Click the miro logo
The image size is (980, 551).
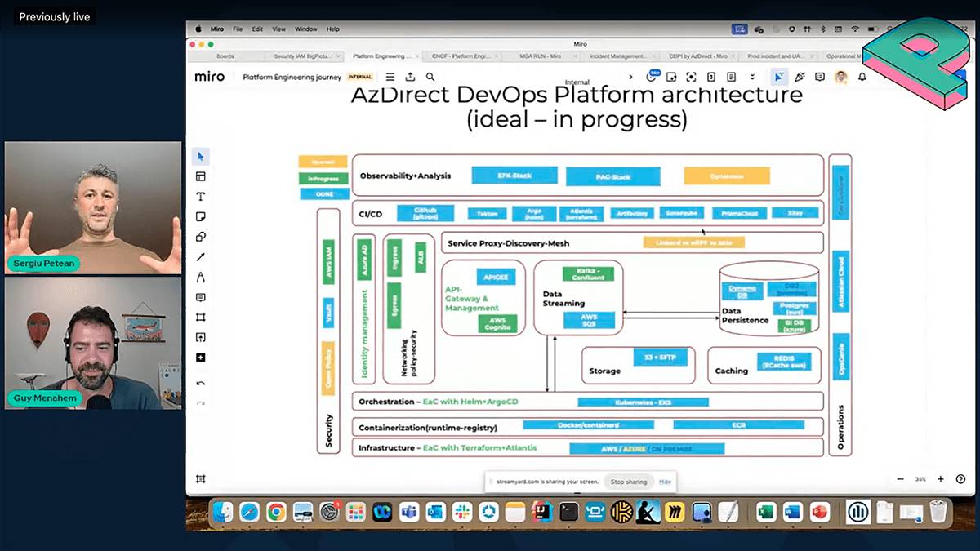click(x=210, y=77)
